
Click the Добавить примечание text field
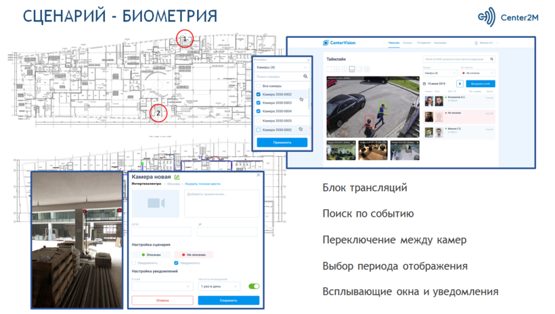pos(221,203)
